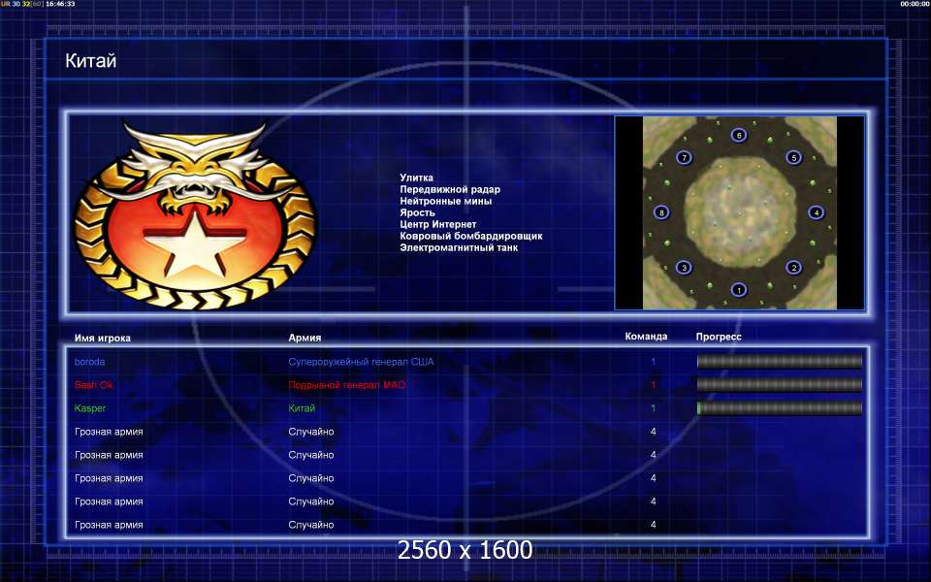This screenshot has width=931, height=582.
Task: Click team number 1 in Kasper's row
Action: [653, 408]
